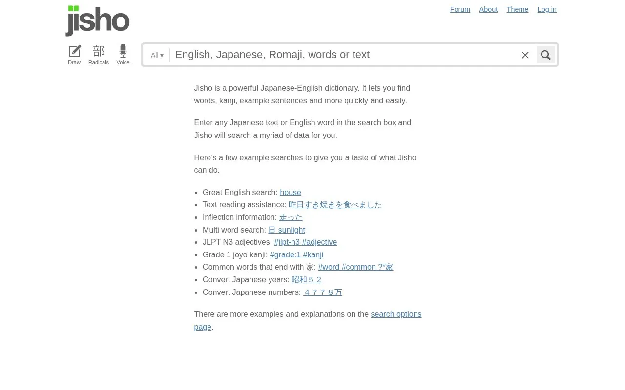Screen dimensions: 625x390
Task: Click the 'Jisho is a powerful' intro paragraph
Action: (302, 95)
